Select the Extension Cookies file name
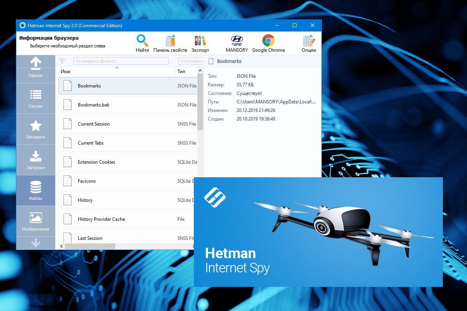The height and width of the screenshot is (311, 467). 97,162
